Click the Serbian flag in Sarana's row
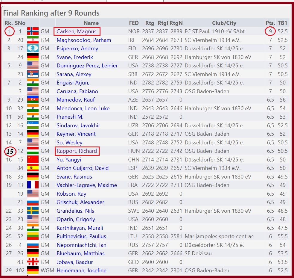294x278 pixels. click(33, 74)
